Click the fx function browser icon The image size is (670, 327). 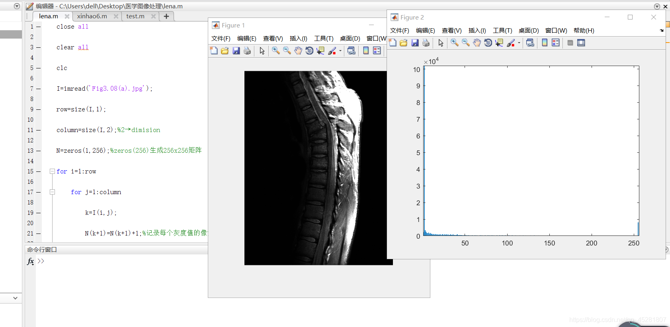31,261
